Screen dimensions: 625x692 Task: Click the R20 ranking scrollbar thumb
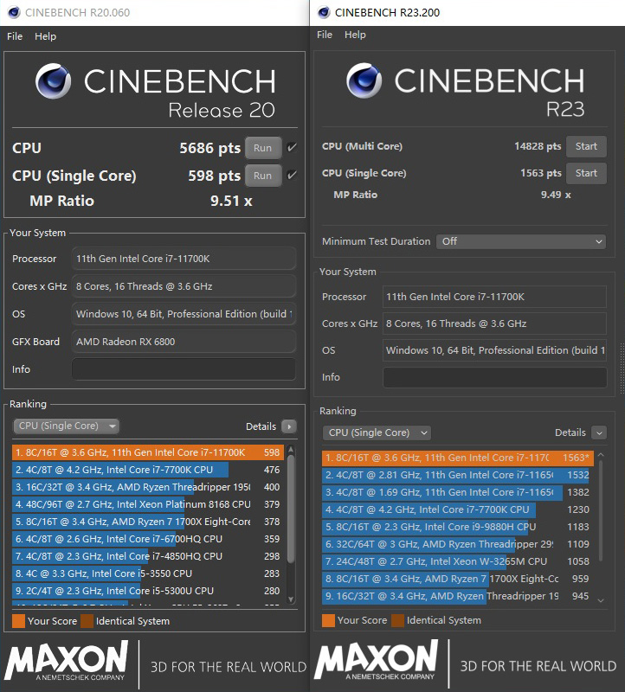coord(291,509)
